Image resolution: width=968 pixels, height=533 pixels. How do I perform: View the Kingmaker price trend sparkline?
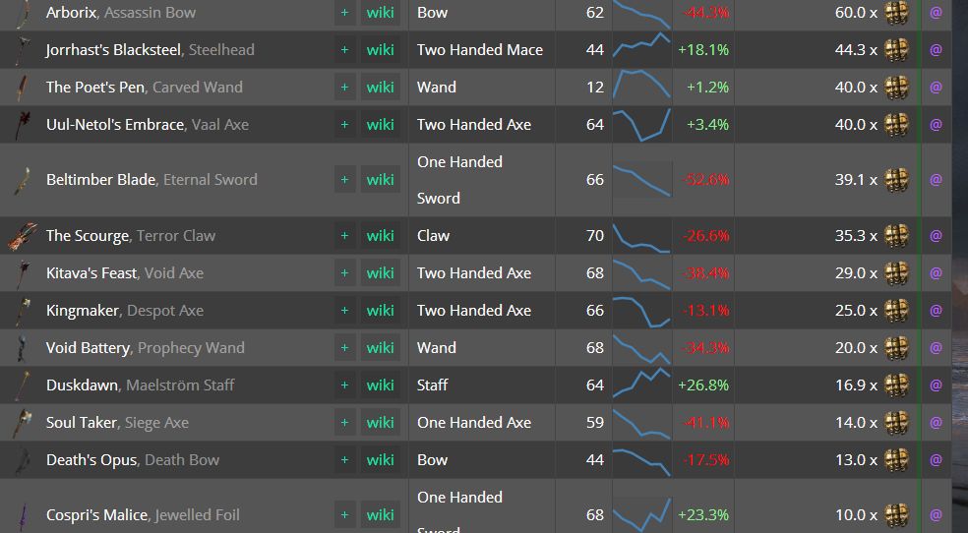(641, 311)
